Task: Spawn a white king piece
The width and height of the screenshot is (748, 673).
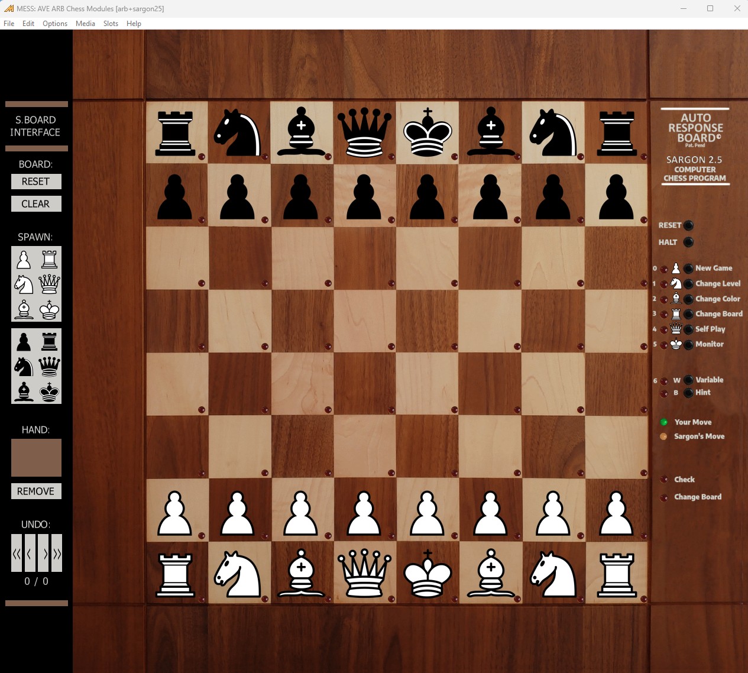Action: 50,309
